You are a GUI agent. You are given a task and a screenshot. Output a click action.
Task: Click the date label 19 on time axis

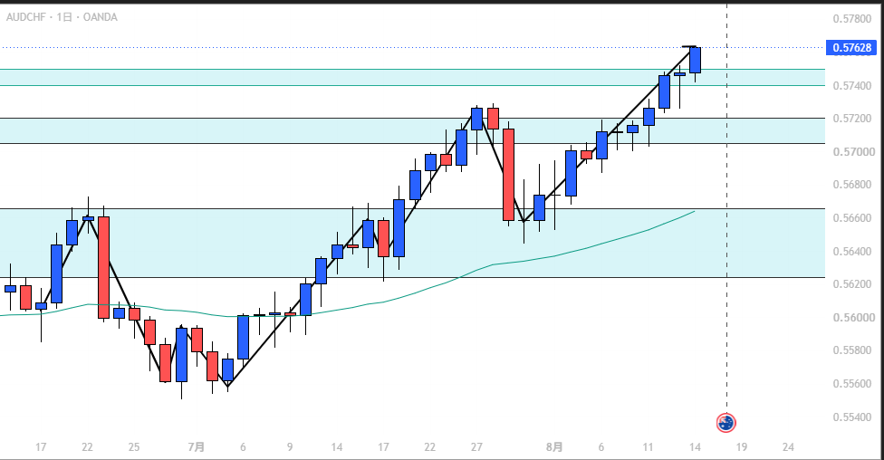[742, 447]
